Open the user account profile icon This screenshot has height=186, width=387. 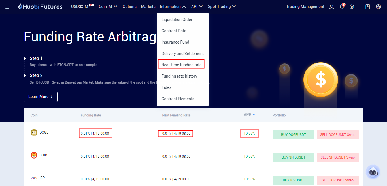click(331, 7)
